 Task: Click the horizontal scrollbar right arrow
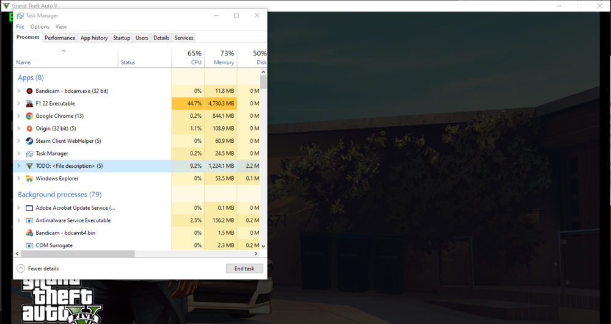coord(256,254)
